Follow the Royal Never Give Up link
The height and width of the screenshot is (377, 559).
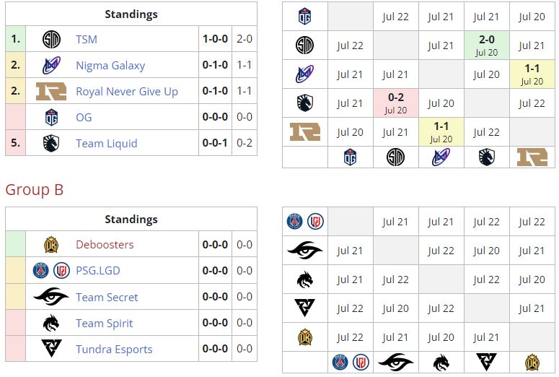[127, 92]
